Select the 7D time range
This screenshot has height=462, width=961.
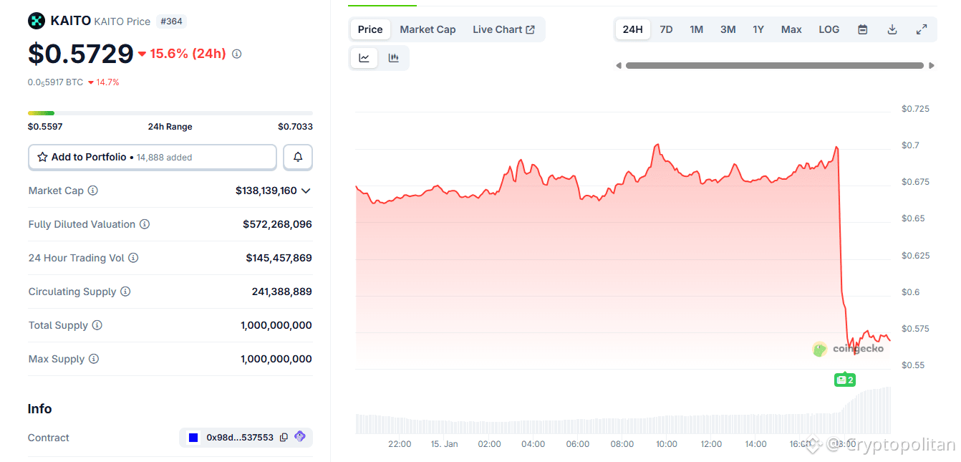point(666,29)
